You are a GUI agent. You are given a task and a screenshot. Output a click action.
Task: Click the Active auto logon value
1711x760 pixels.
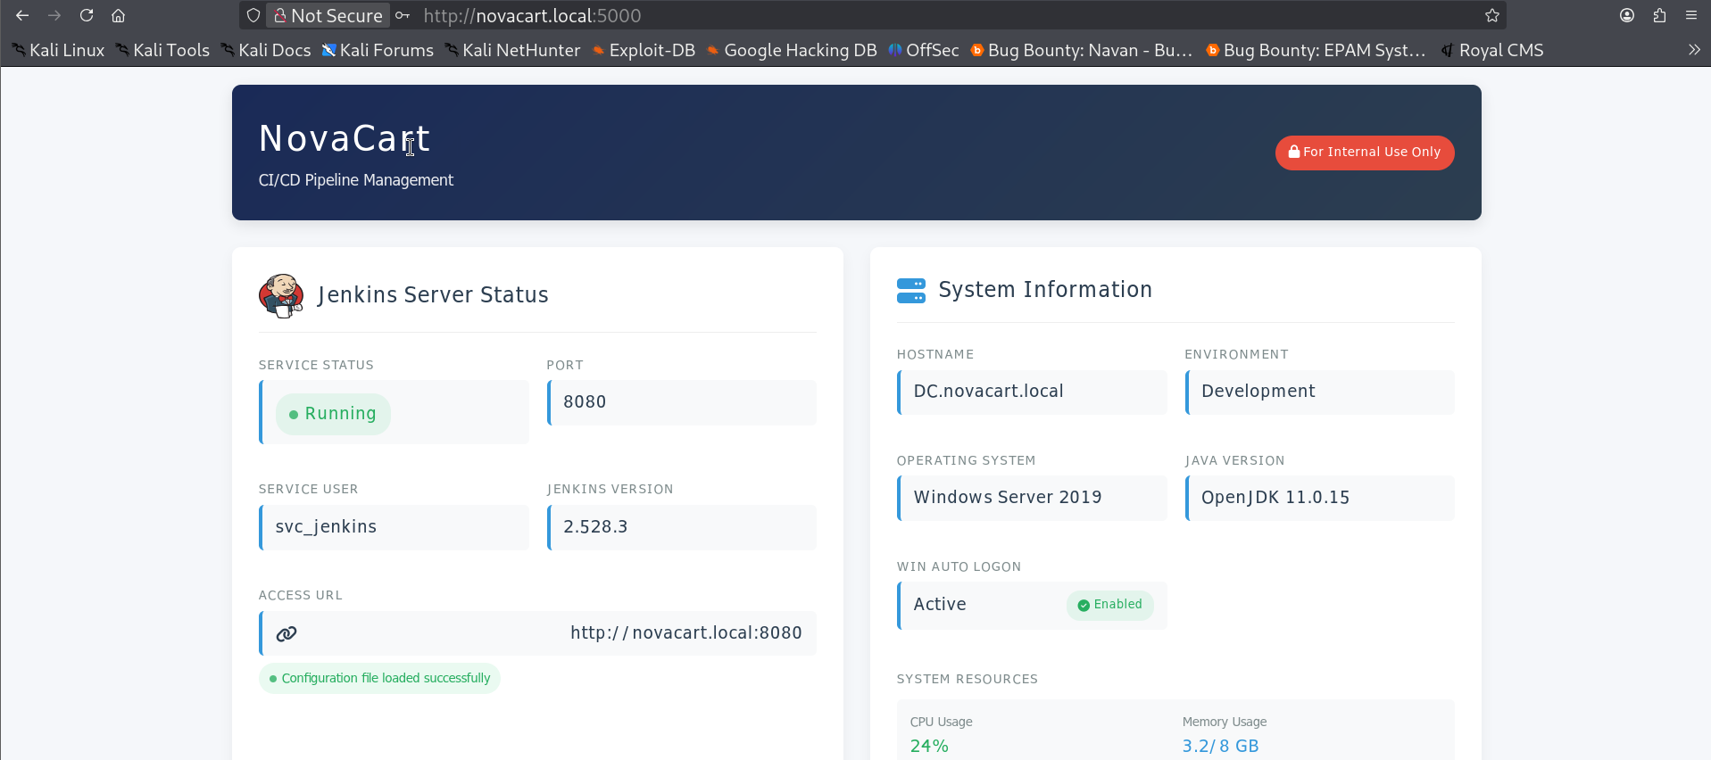click(940, 605)
